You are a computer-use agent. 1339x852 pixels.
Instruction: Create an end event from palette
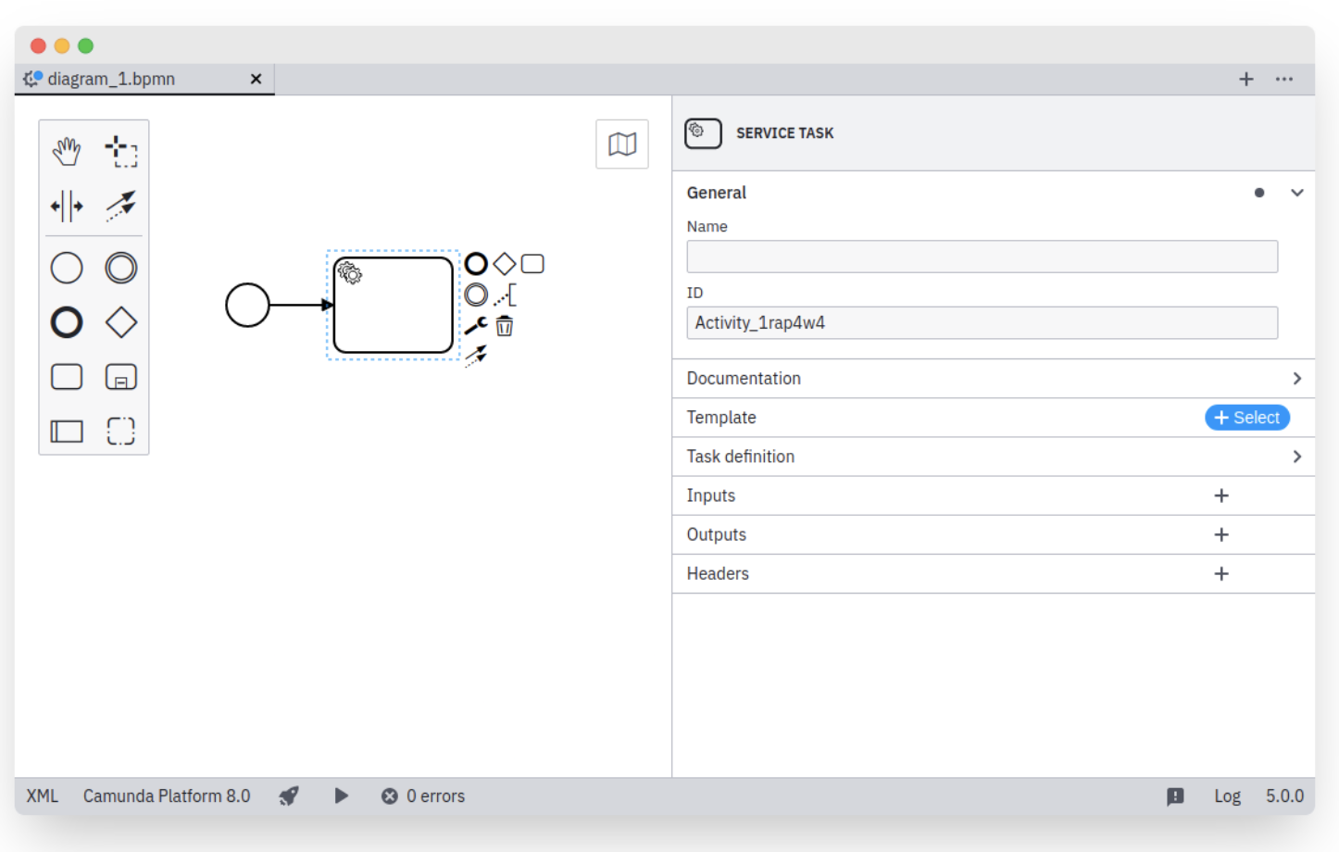click(x=67, y=322)
